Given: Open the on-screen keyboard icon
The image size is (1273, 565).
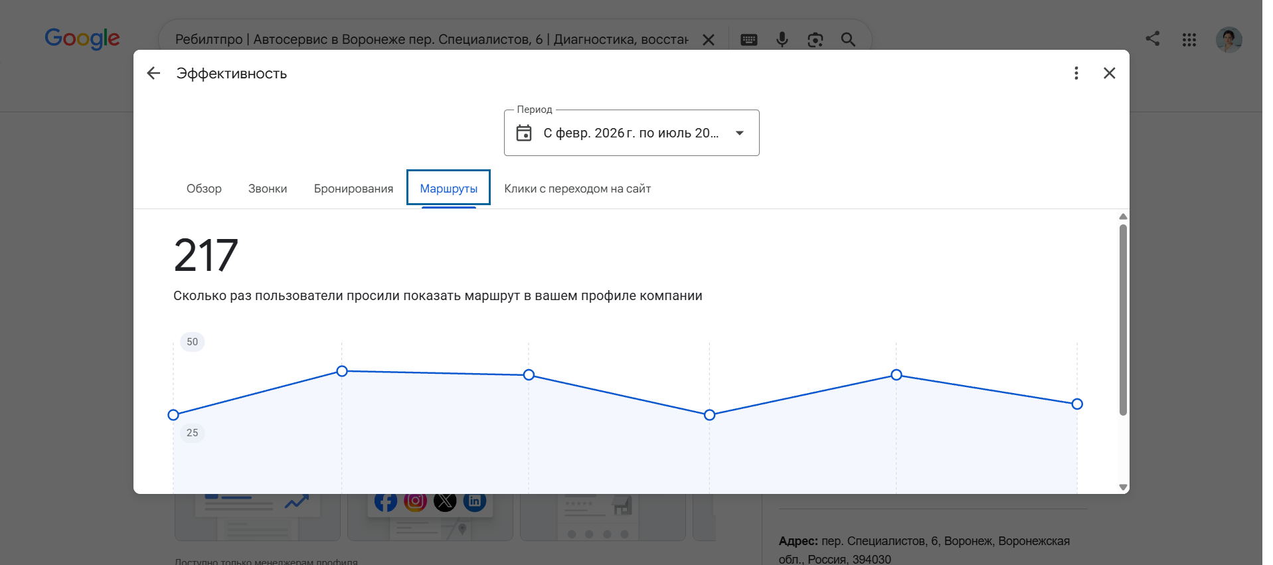Looking at the screenshot, I should coord(749,40).
